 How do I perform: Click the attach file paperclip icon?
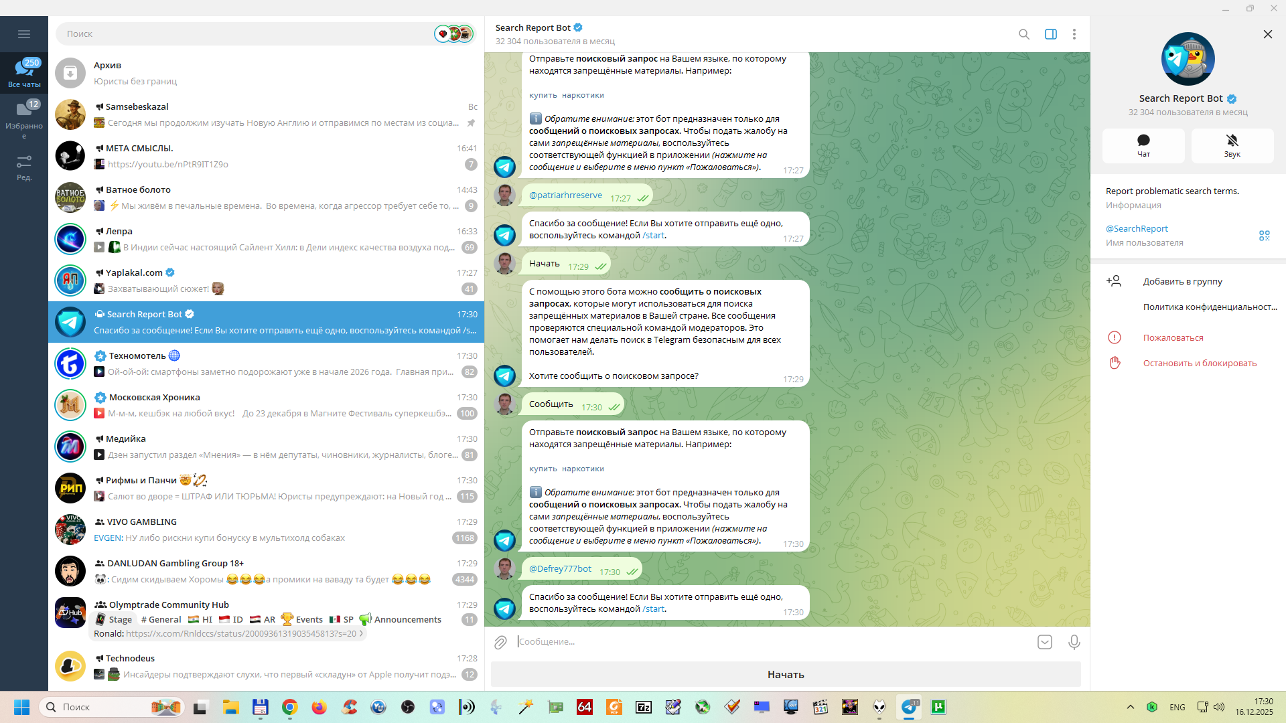pos(500,643)
